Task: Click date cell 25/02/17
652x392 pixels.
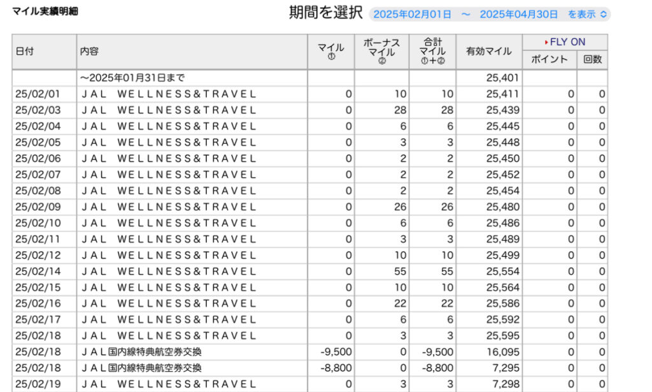Action: pyautogui.click(x=38, y=319)
